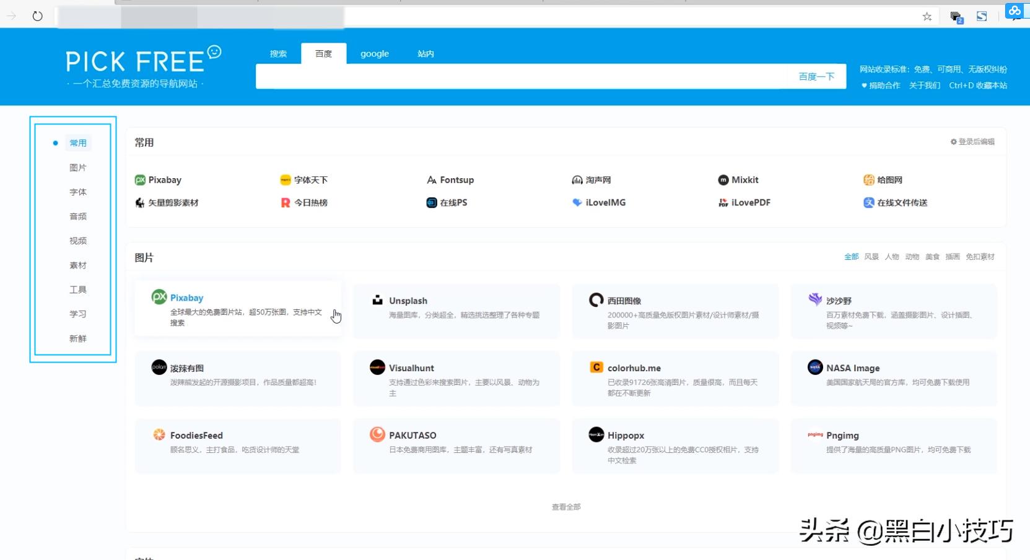Click the 沙沙野 purple logo

click(x=815, y=300)
